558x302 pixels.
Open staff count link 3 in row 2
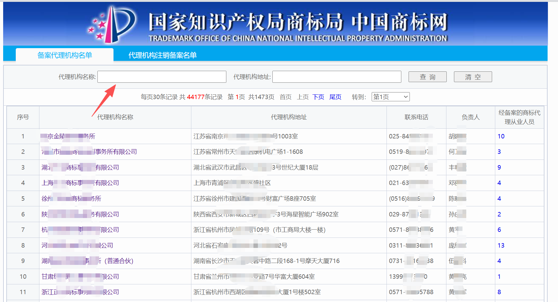click(x=499, y=152)
